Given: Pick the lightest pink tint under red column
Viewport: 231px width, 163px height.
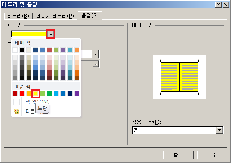Looking at the screenshot, I should [x=49, y=58].
